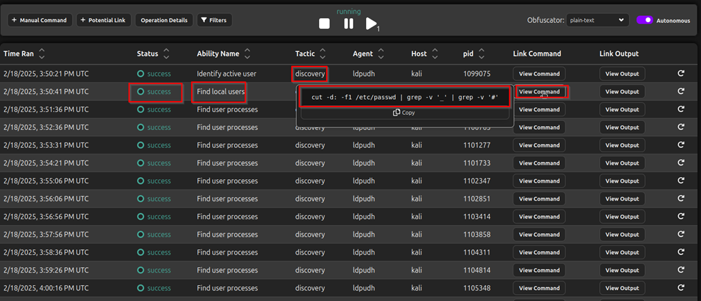View Command for pid 1102347 row
Screen dimensions: 701x301
[x=539, y=181]
